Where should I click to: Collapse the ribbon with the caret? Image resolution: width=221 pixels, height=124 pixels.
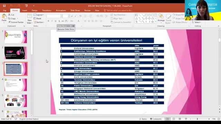coord(219,26)
